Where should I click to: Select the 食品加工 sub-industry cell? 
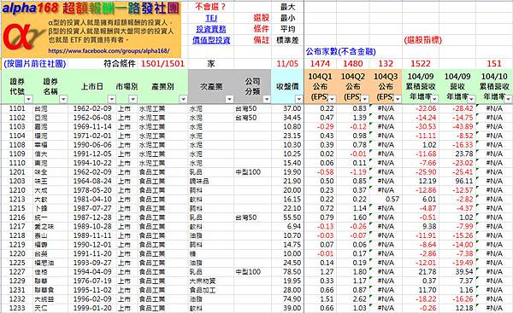pyautogui.click(x=202, y=290)
